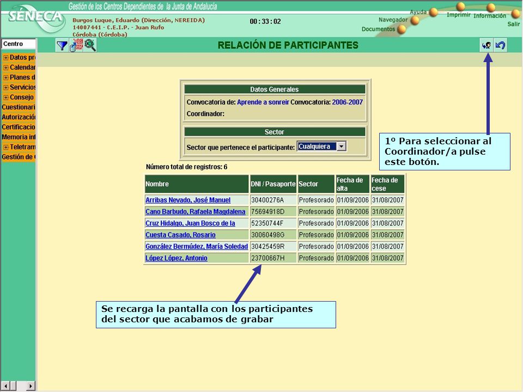Screen dimensions: 523x392
Task: Open participant López López, Antonio
Action: [176, 258]
